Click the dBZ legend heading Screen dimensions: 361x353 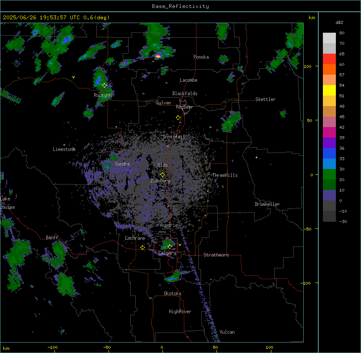pyautogui.click(x=339, y=23)
